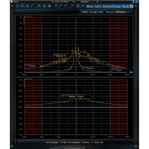Click the red arrow beside Pan Law
Screen dimensions: 149x149
tap(131, 12)
